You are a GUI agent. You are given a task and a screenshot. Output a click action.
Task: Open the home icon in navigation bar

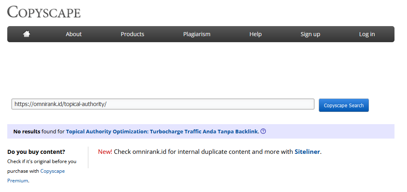[x=27, y=34]
